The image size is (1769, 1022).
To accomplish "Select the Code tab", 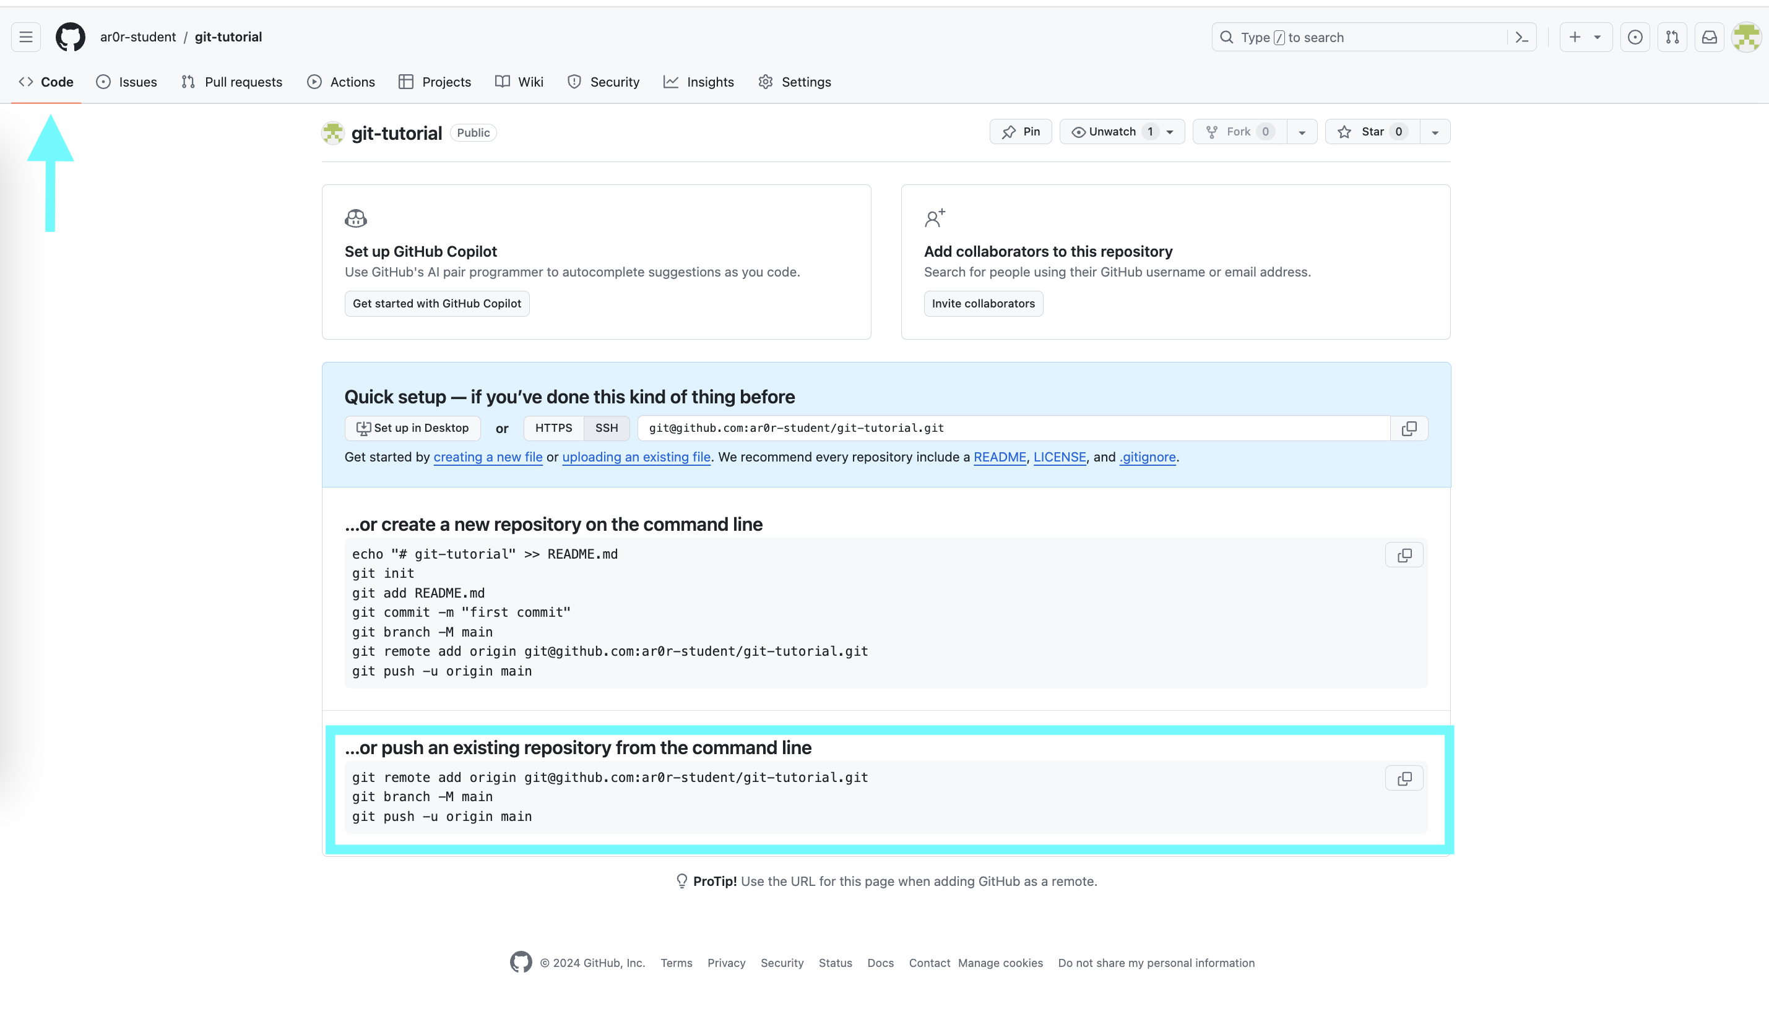I will (46, 82).
